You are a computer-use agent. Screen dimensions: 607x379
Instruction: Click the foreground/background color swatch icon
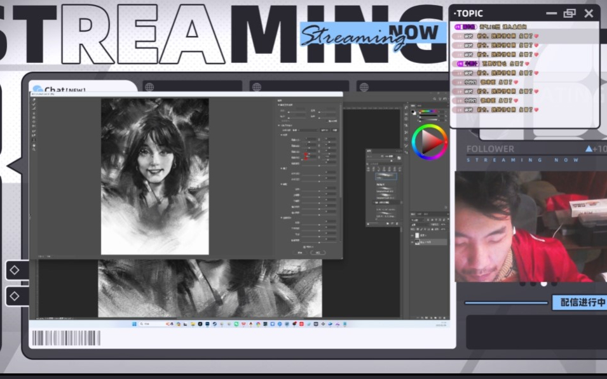point(414,113)
